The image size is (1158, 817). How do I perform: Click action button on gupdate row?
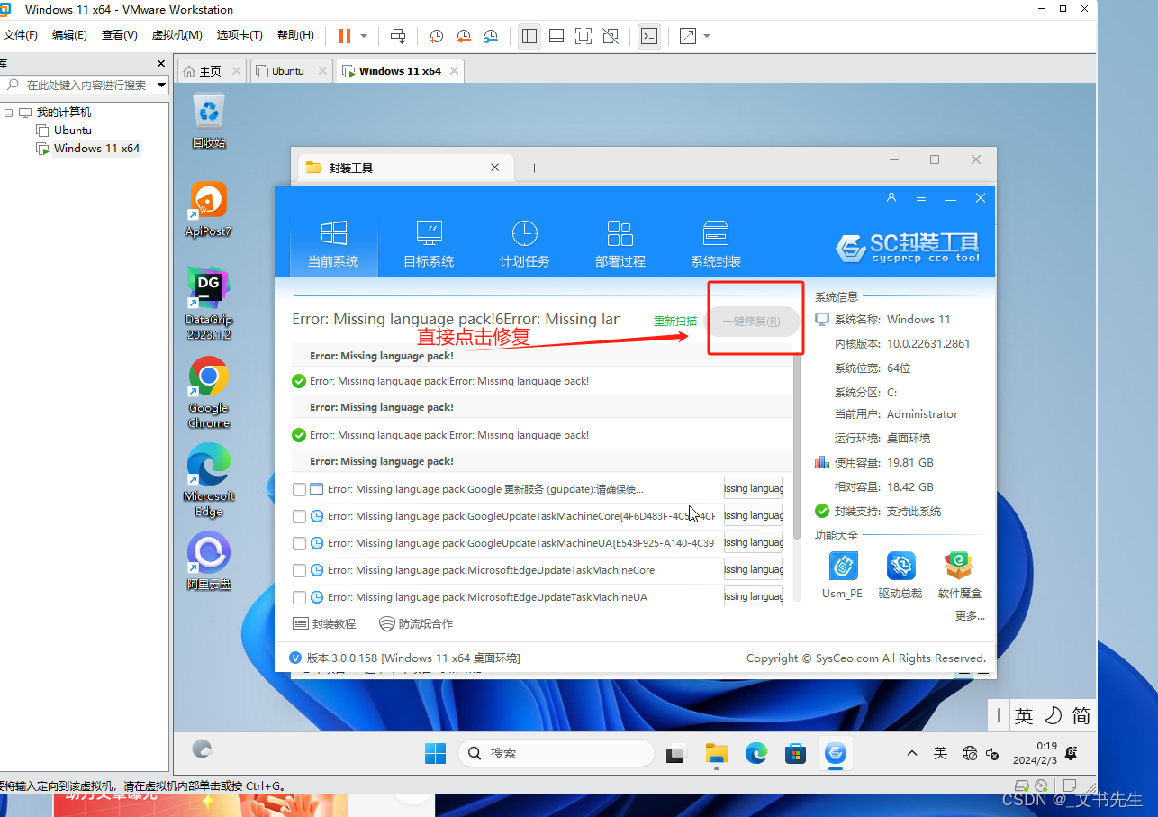pyautogui.click(x=753, y=488)
